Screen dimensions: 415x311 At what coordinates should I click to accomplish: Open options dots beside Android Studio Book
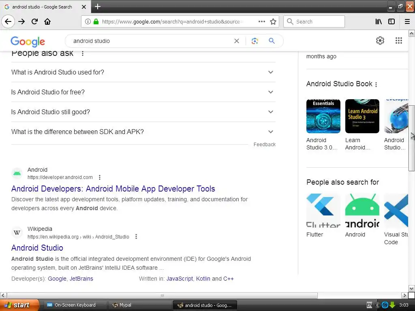click(376, 84)
